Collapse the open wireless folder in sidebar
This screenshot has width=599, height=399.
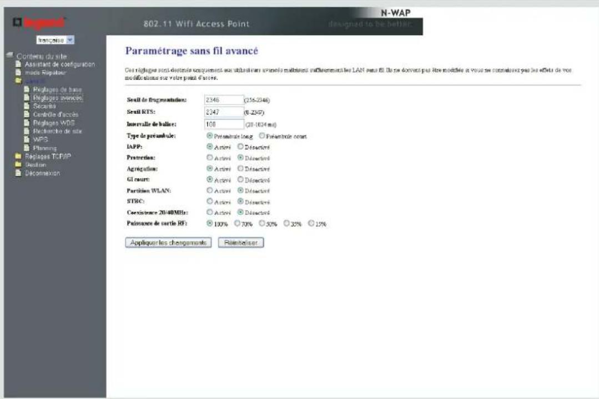click(x=18, y=81)
